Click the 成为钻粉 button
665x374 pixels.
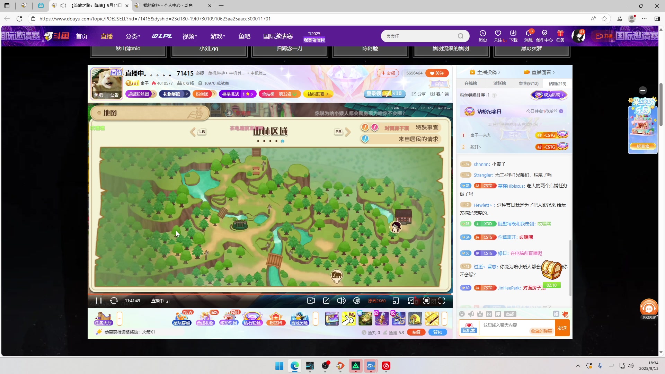tap(550, 95)
